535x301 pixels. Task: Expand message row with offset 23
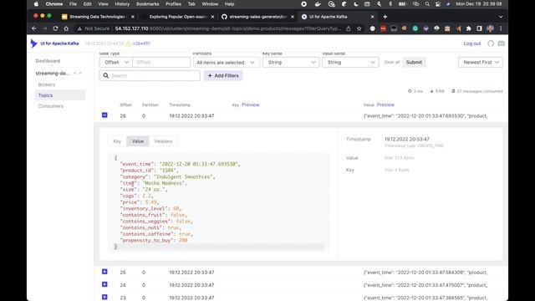(104, 297)
